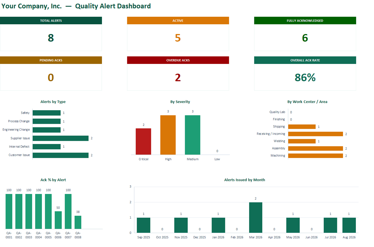Click the 86% overall ack rate value
Image resolution: width=374 pixels, height=247 pixels.
click(x=305, y=77)
